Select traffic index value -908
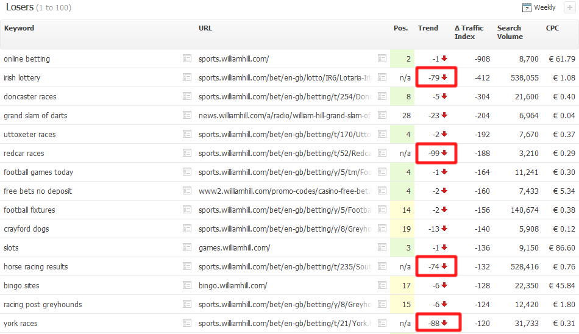 pos(482,59)
